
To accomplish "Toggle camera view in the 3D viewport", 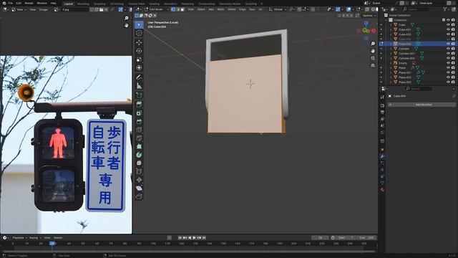I will [373, 58].
